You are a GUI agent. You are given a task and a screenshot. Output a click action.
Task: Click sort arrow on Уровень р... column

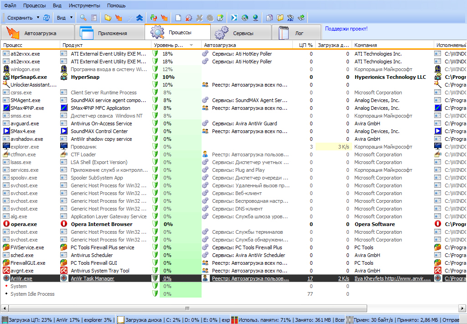192,45
